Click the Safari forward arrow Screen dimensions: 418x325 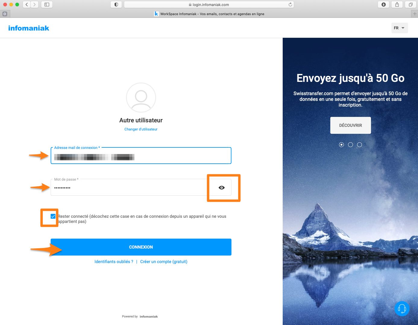point(34,5)
